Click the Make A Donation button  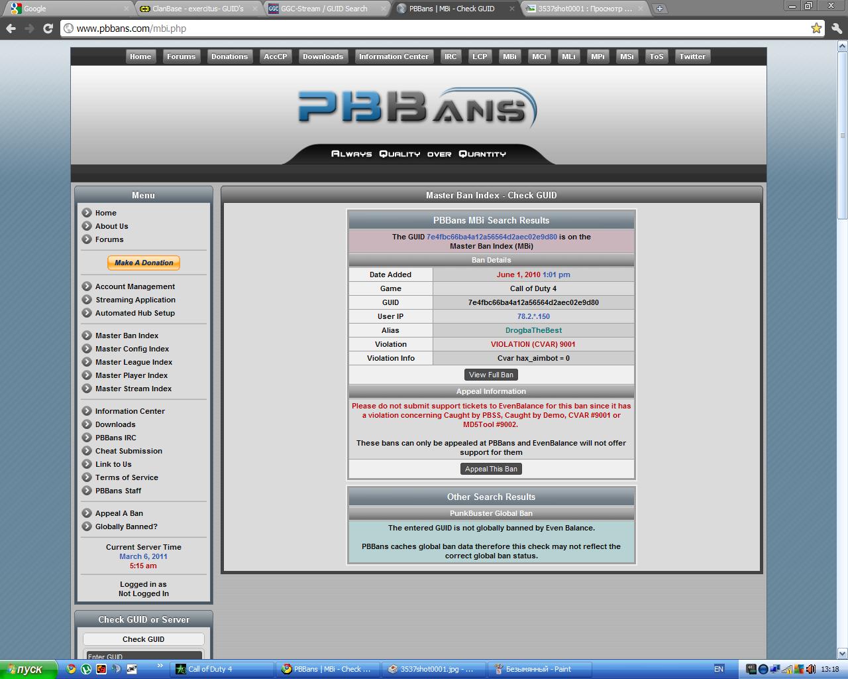point(144,263)
